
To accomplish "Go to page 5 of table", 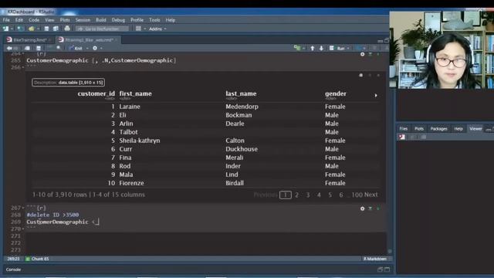I will tap(330, 195).
